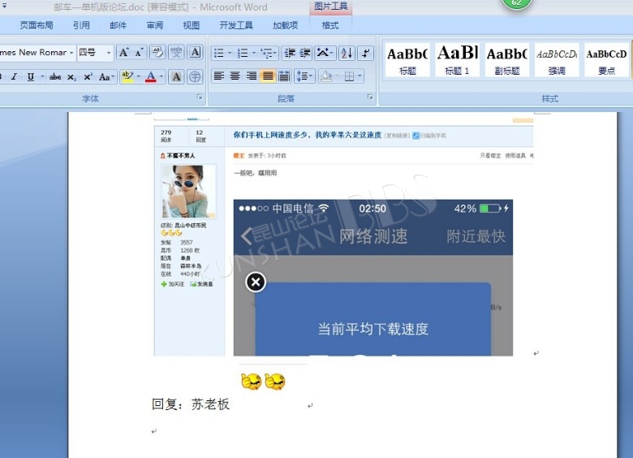Switch to the 审阅 tab
This screenshot has width=633, height=458.
pos(155,25)
